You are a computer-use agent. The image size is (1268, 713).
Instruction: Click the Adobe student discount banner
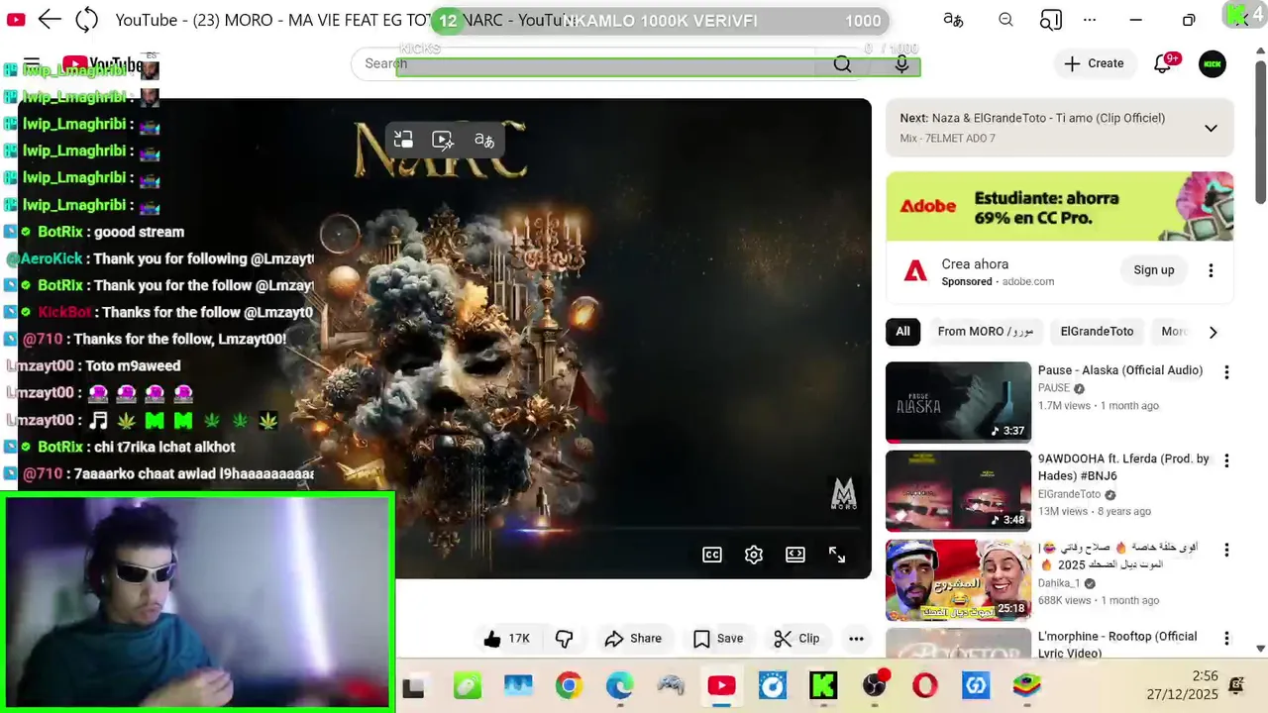pos(1060,206)
